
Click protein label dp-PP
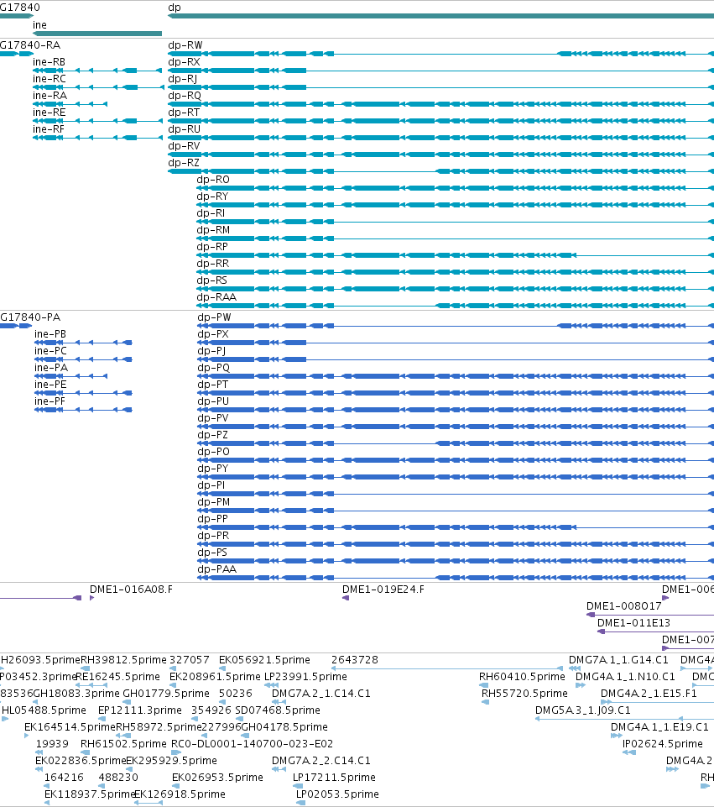[213, 519]
